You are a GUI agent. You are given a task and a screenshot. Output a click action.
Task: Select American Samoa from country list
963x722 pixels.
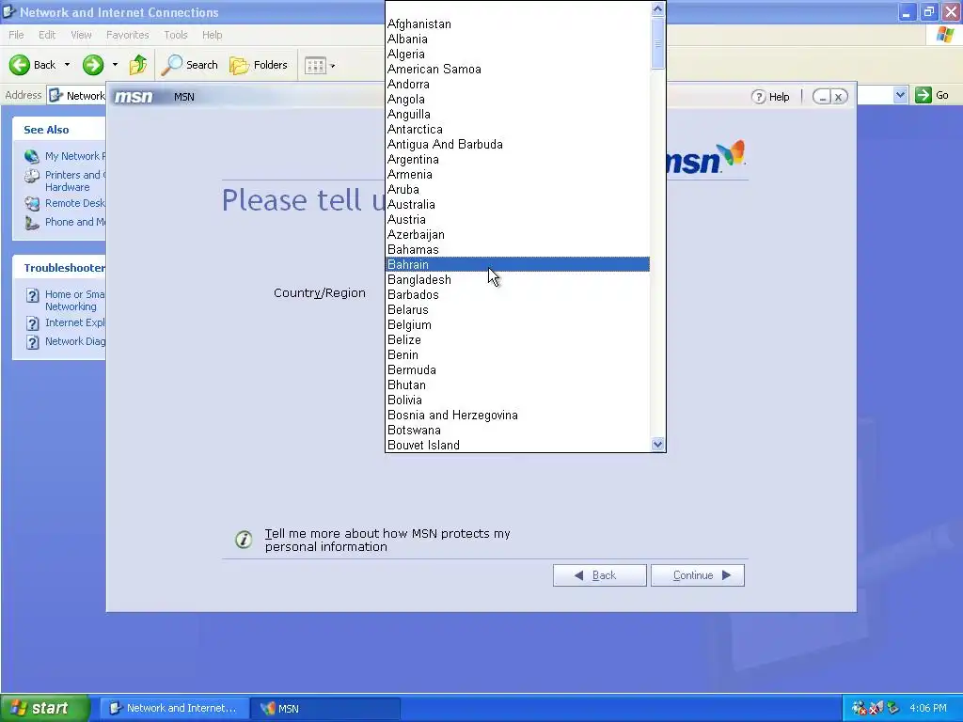coord(517,69)
